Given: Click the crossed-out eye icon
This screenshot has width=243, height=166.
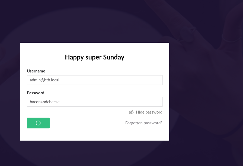Looking at the screenshot, I should click(131, 112).
